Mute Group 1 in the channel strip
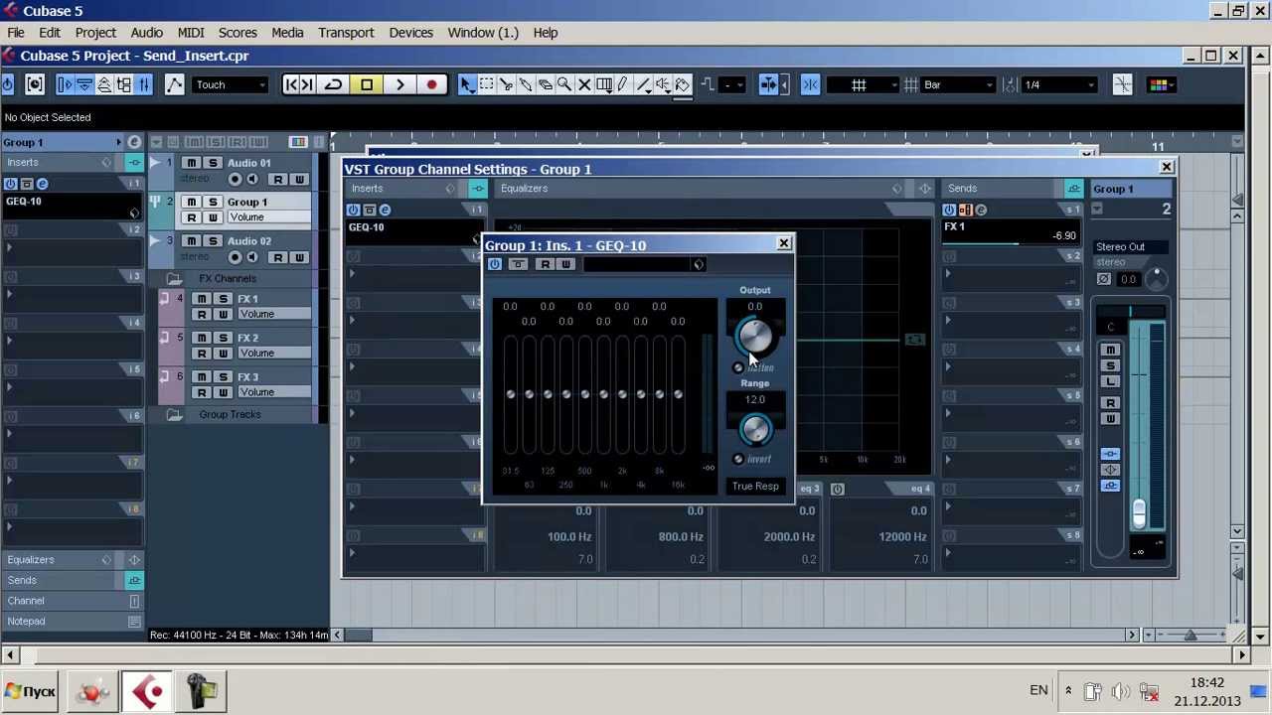Screen dimensions: 1272x715 coord(1111,351)
